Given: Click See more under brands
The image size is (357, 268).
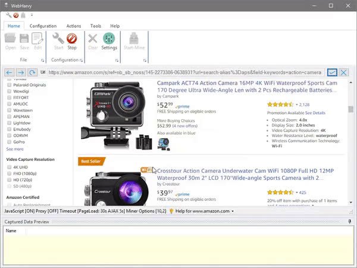Looking at the screenshot, I should 15,149.
